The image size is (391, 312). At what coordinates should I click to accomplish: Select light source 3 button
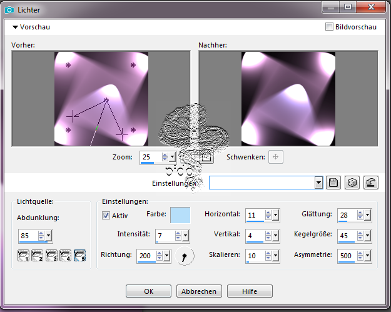(52, 255)
